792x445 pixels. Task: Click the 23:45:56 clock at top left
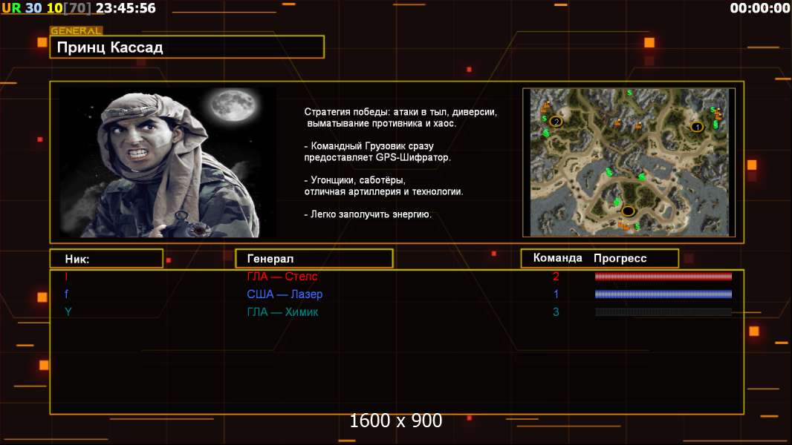[126, 8]
